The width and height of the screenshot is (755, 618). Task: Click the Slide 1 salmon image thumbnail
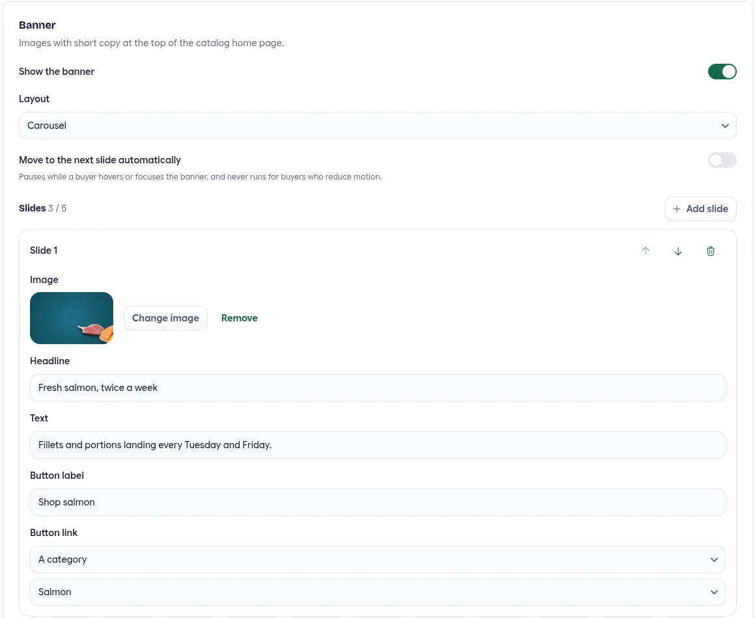pyautogui.click(x=71, y=318)
